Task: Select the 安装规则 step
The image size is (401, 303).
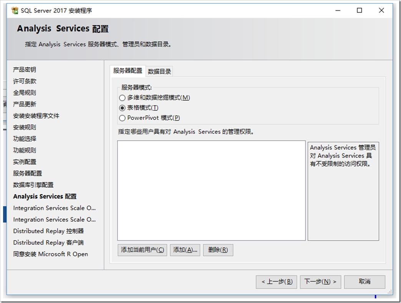Action: [25, 127]
